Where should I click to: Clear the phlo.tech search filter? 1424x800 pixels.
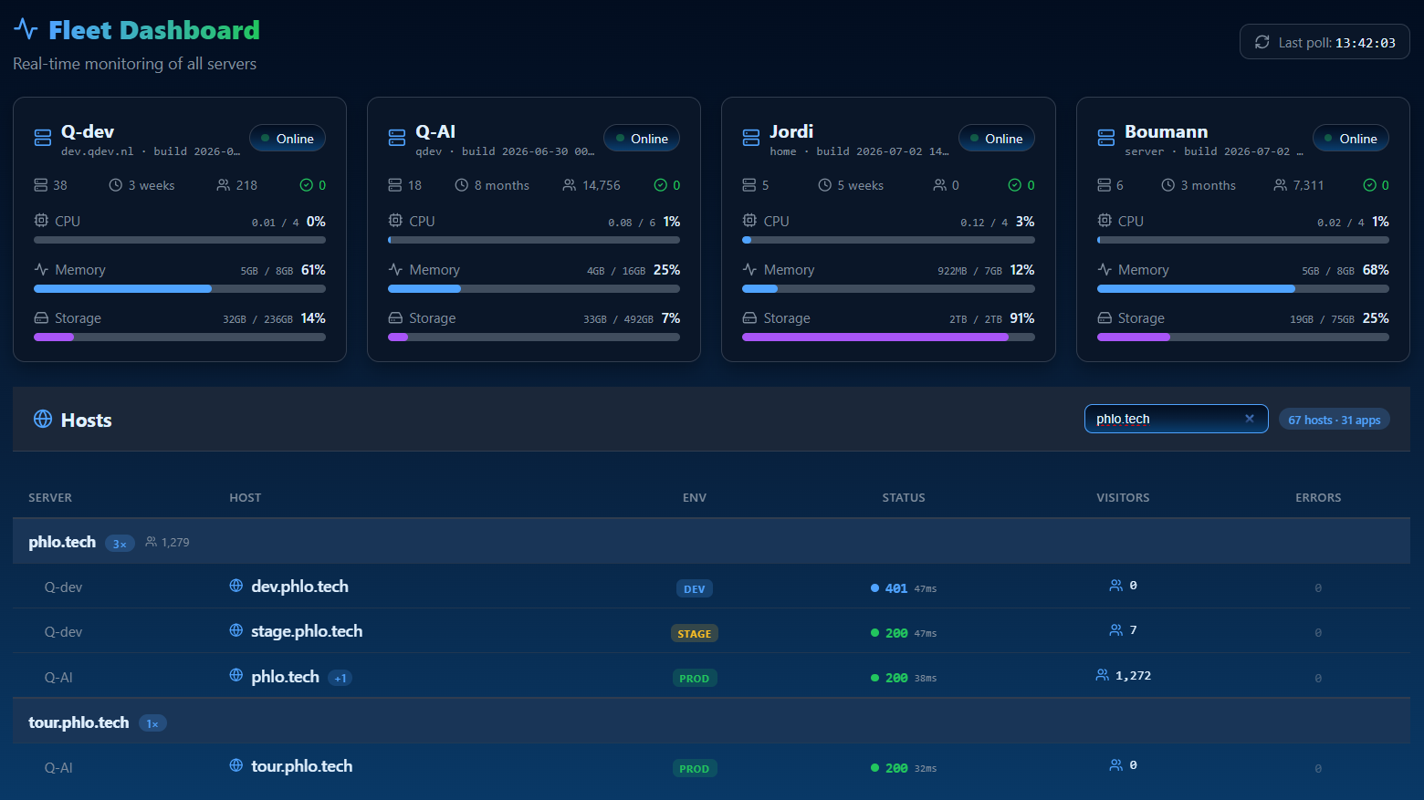pos(1250,419)
